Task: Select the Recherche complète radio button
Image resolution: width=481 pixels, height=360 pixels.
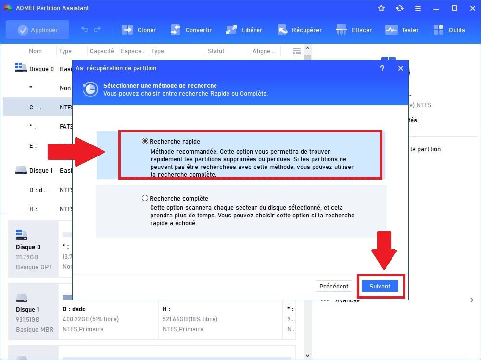Action: tap(145, 198)
